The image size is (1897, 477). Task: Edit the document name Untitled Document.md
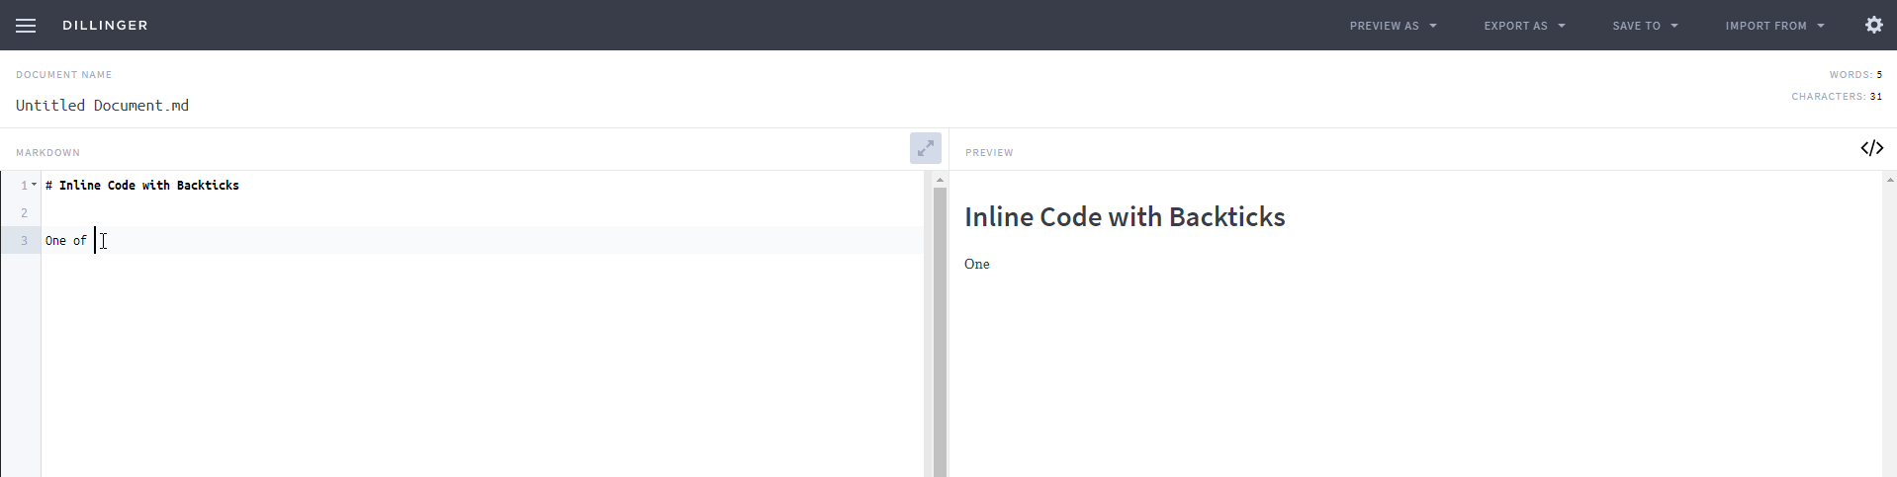[103, 106]
